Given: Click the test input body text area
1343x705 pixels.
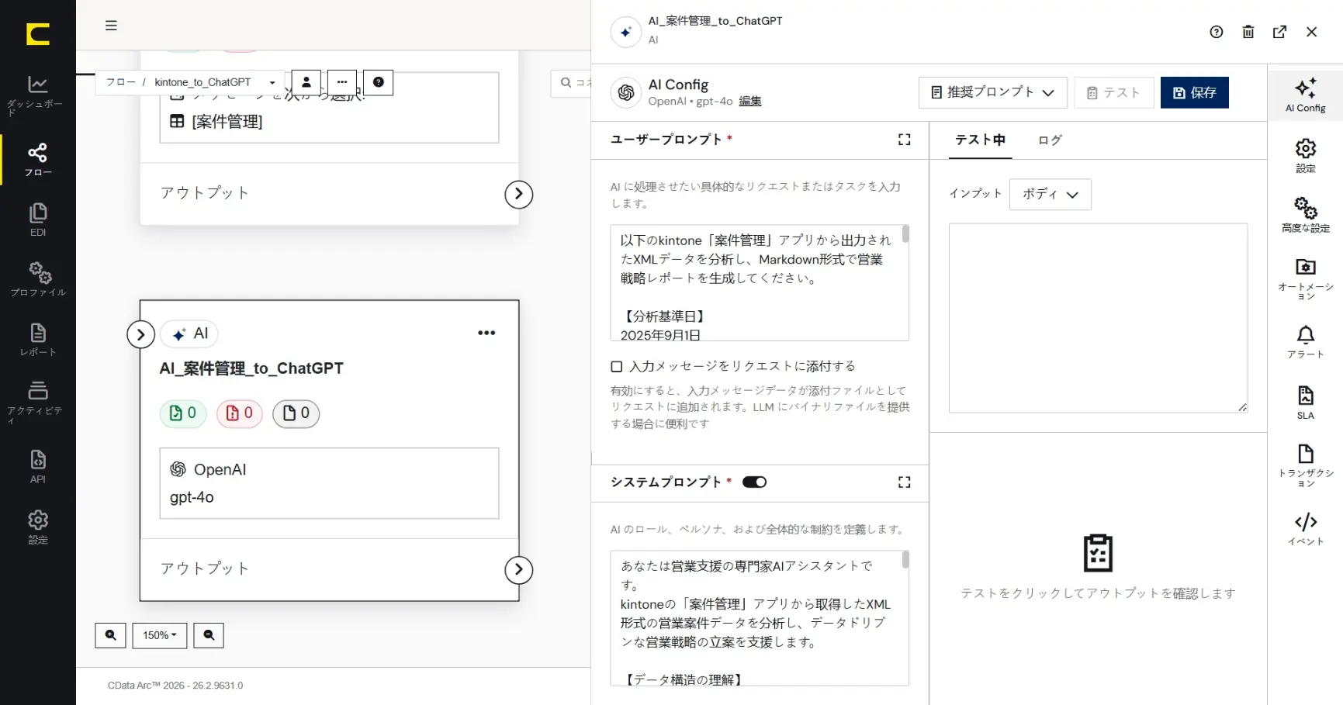Looking at the screenshot, I should point(1099,318).
